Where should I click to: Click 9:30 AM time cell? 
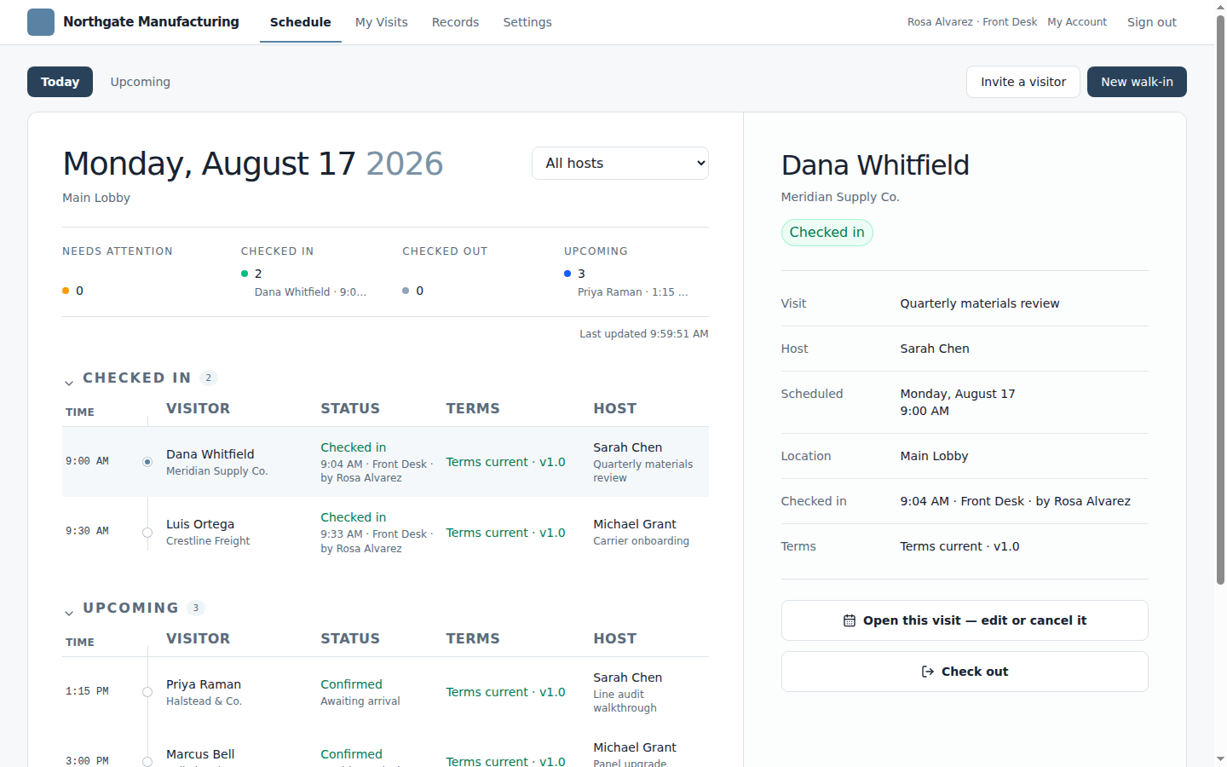pos(87,531)
